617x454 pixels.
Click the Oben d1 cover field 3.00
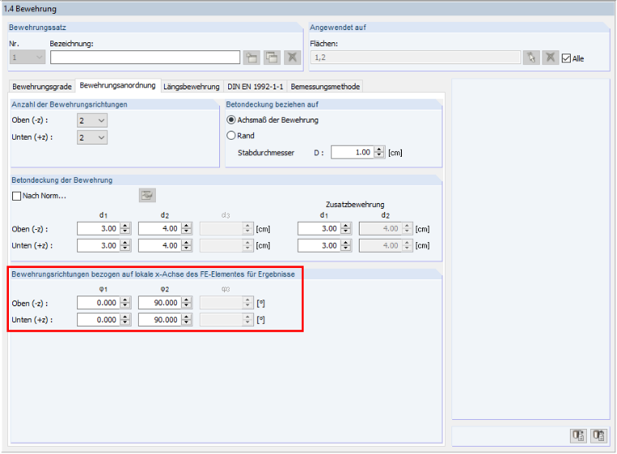pyautogui.click(x=99, y=229)
